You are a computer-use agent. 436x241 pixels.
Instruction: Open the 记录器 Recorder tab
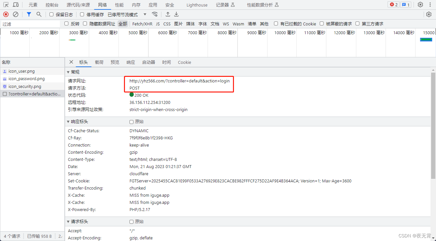[225, 5]
